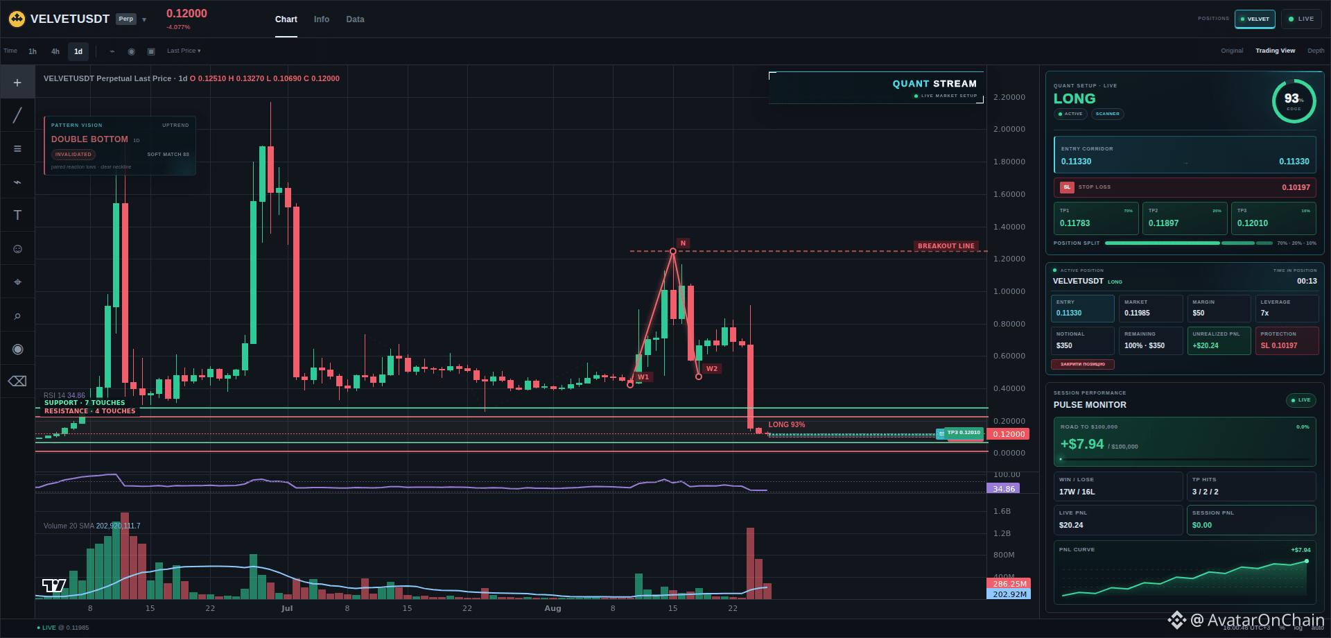This screenshot has width=1331, height=638.
Task: Switch to the Chart tab
Action: pyautogui.click(x=286, y=19)
